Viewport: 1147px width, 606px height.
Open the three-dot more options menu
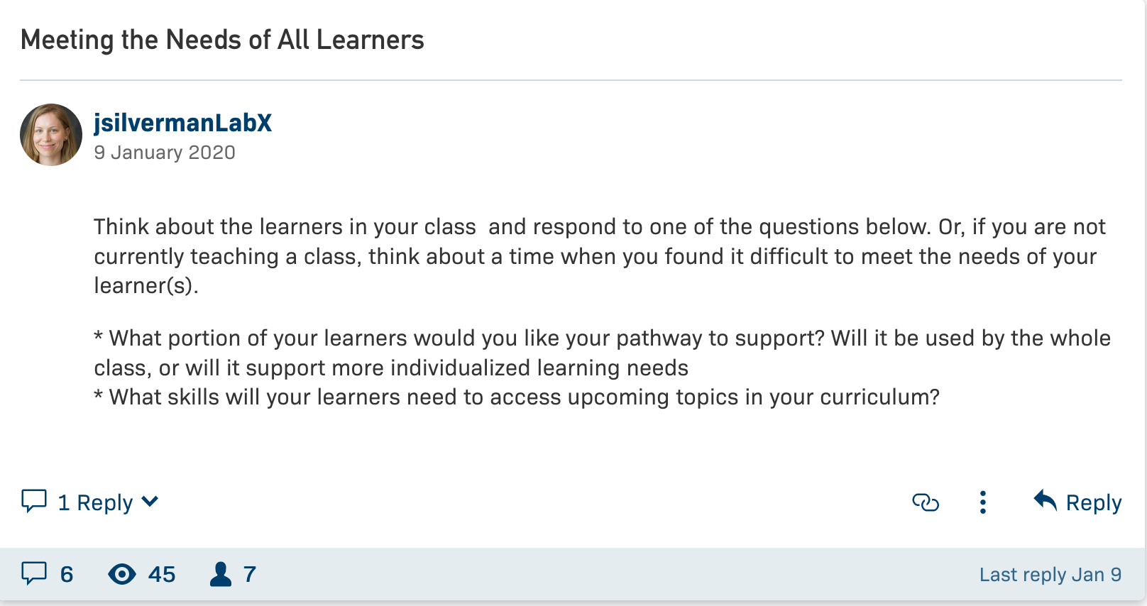click(x=982, y=502)
